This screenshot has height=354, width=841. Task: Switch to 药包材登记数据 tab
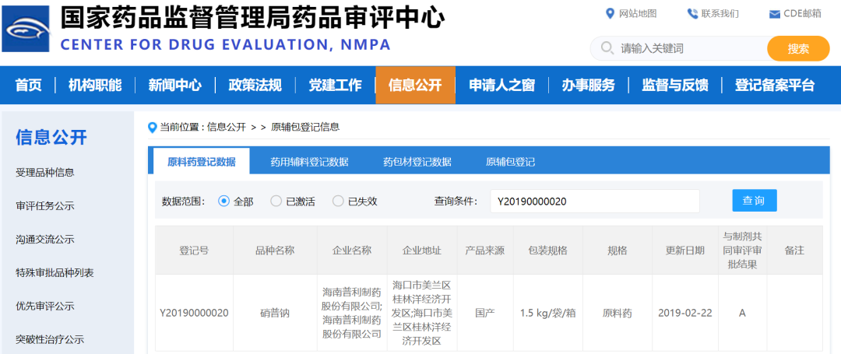[x=417, y=162]
